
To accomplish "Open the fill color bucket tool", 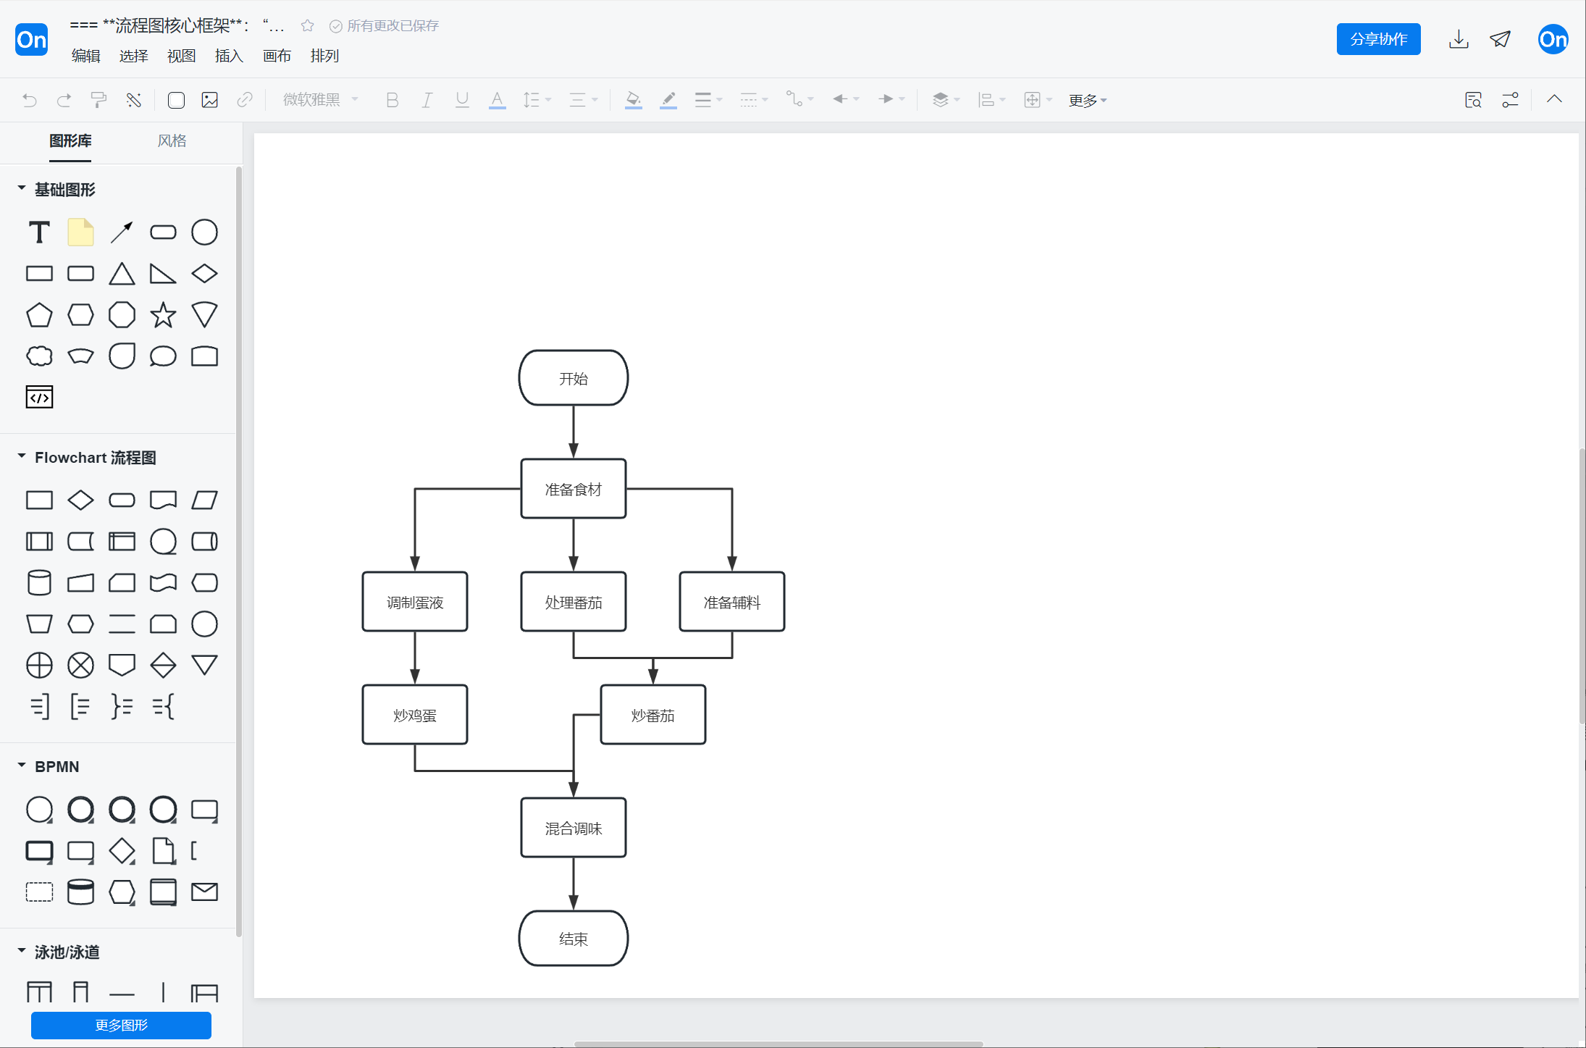I will tap(633, 100).
